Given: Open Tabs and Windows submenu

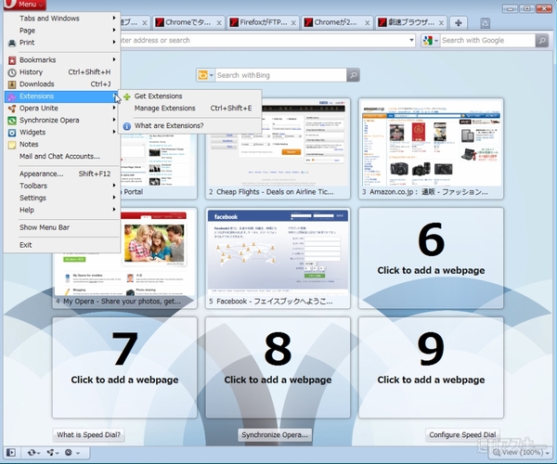Looking at the screenshot, I should click(x=62, y=19).
